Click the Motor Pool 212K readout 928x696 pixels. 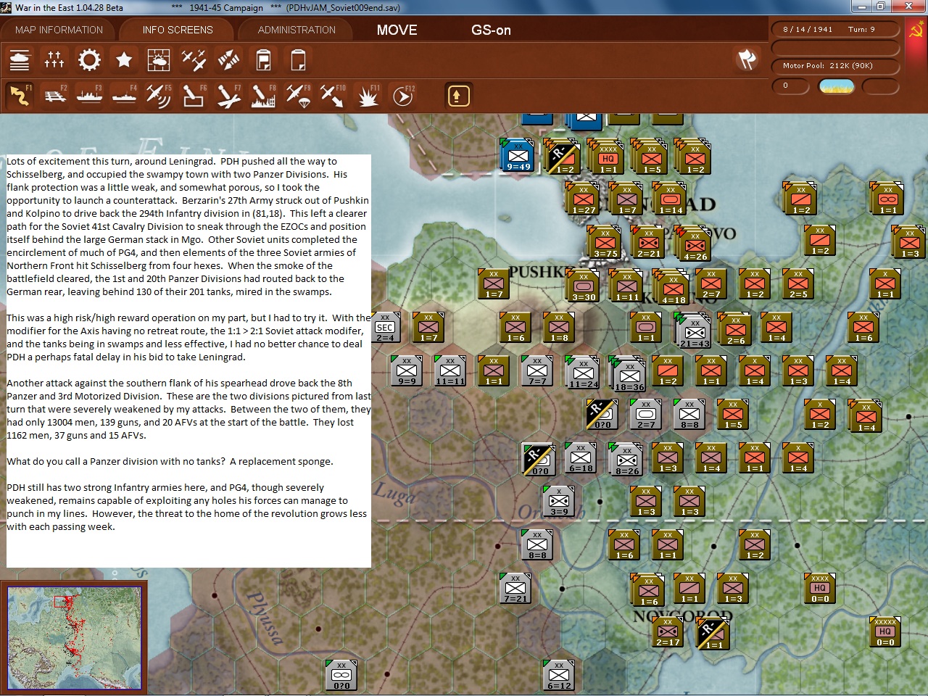pyautogui.click(x=835, y=66)
